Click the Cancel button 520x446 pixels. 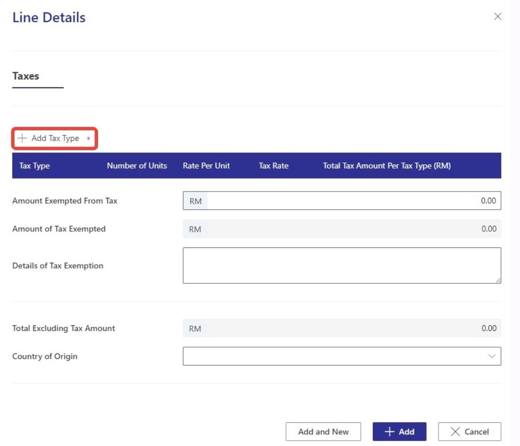pyautogui.click(x=470, y=432)
